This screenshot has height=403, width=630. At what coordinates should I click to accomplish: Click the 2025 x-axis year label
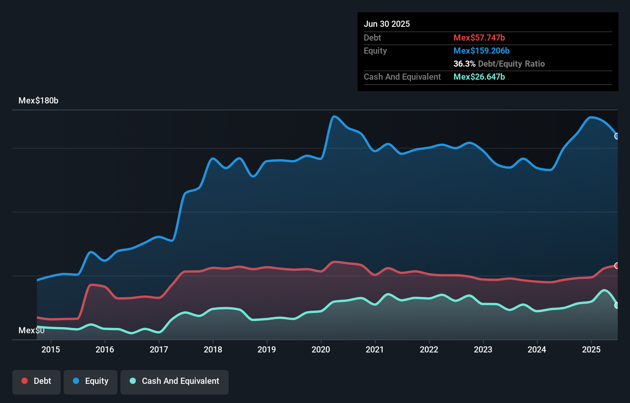point(591,349)
